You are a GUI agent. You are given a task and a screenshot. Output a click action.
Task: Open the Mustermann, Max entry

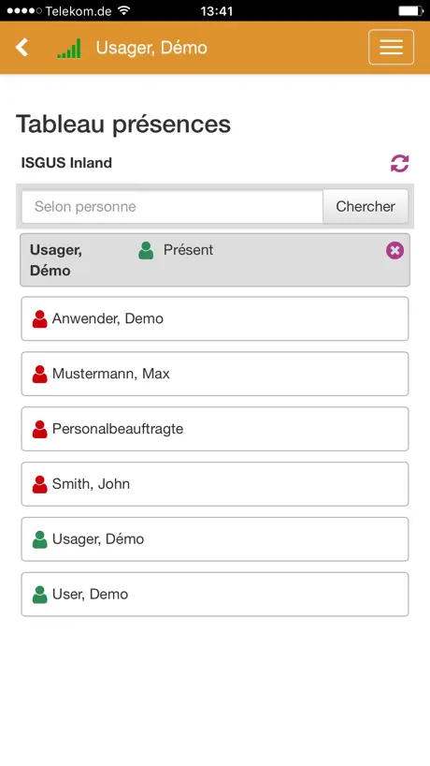pyautogui.click(x=214, y=374)
